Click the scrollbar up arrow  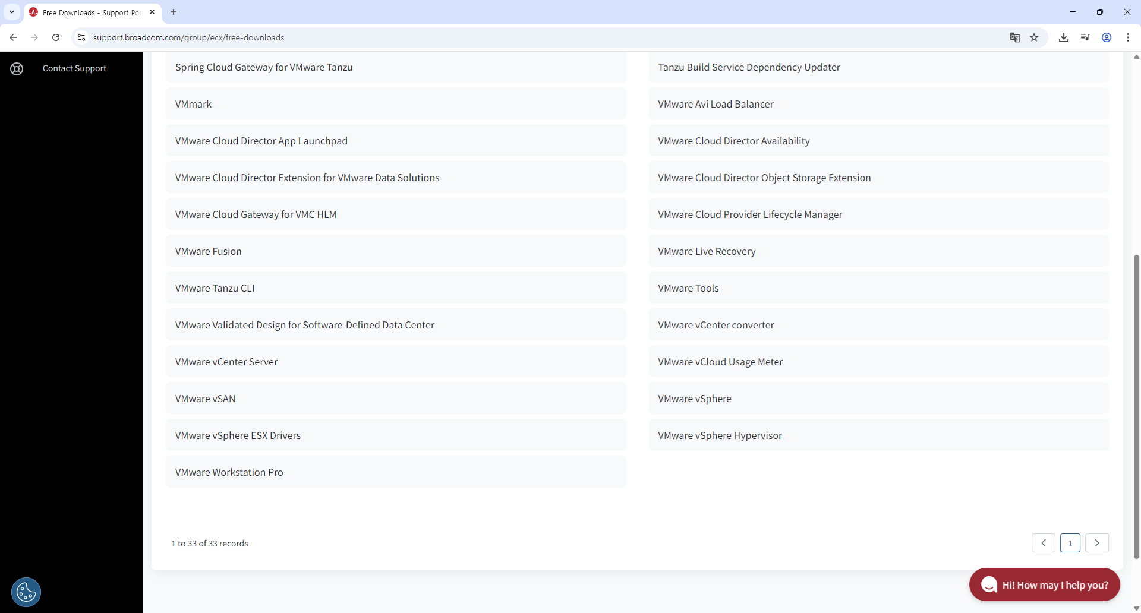pos(1136,57)
